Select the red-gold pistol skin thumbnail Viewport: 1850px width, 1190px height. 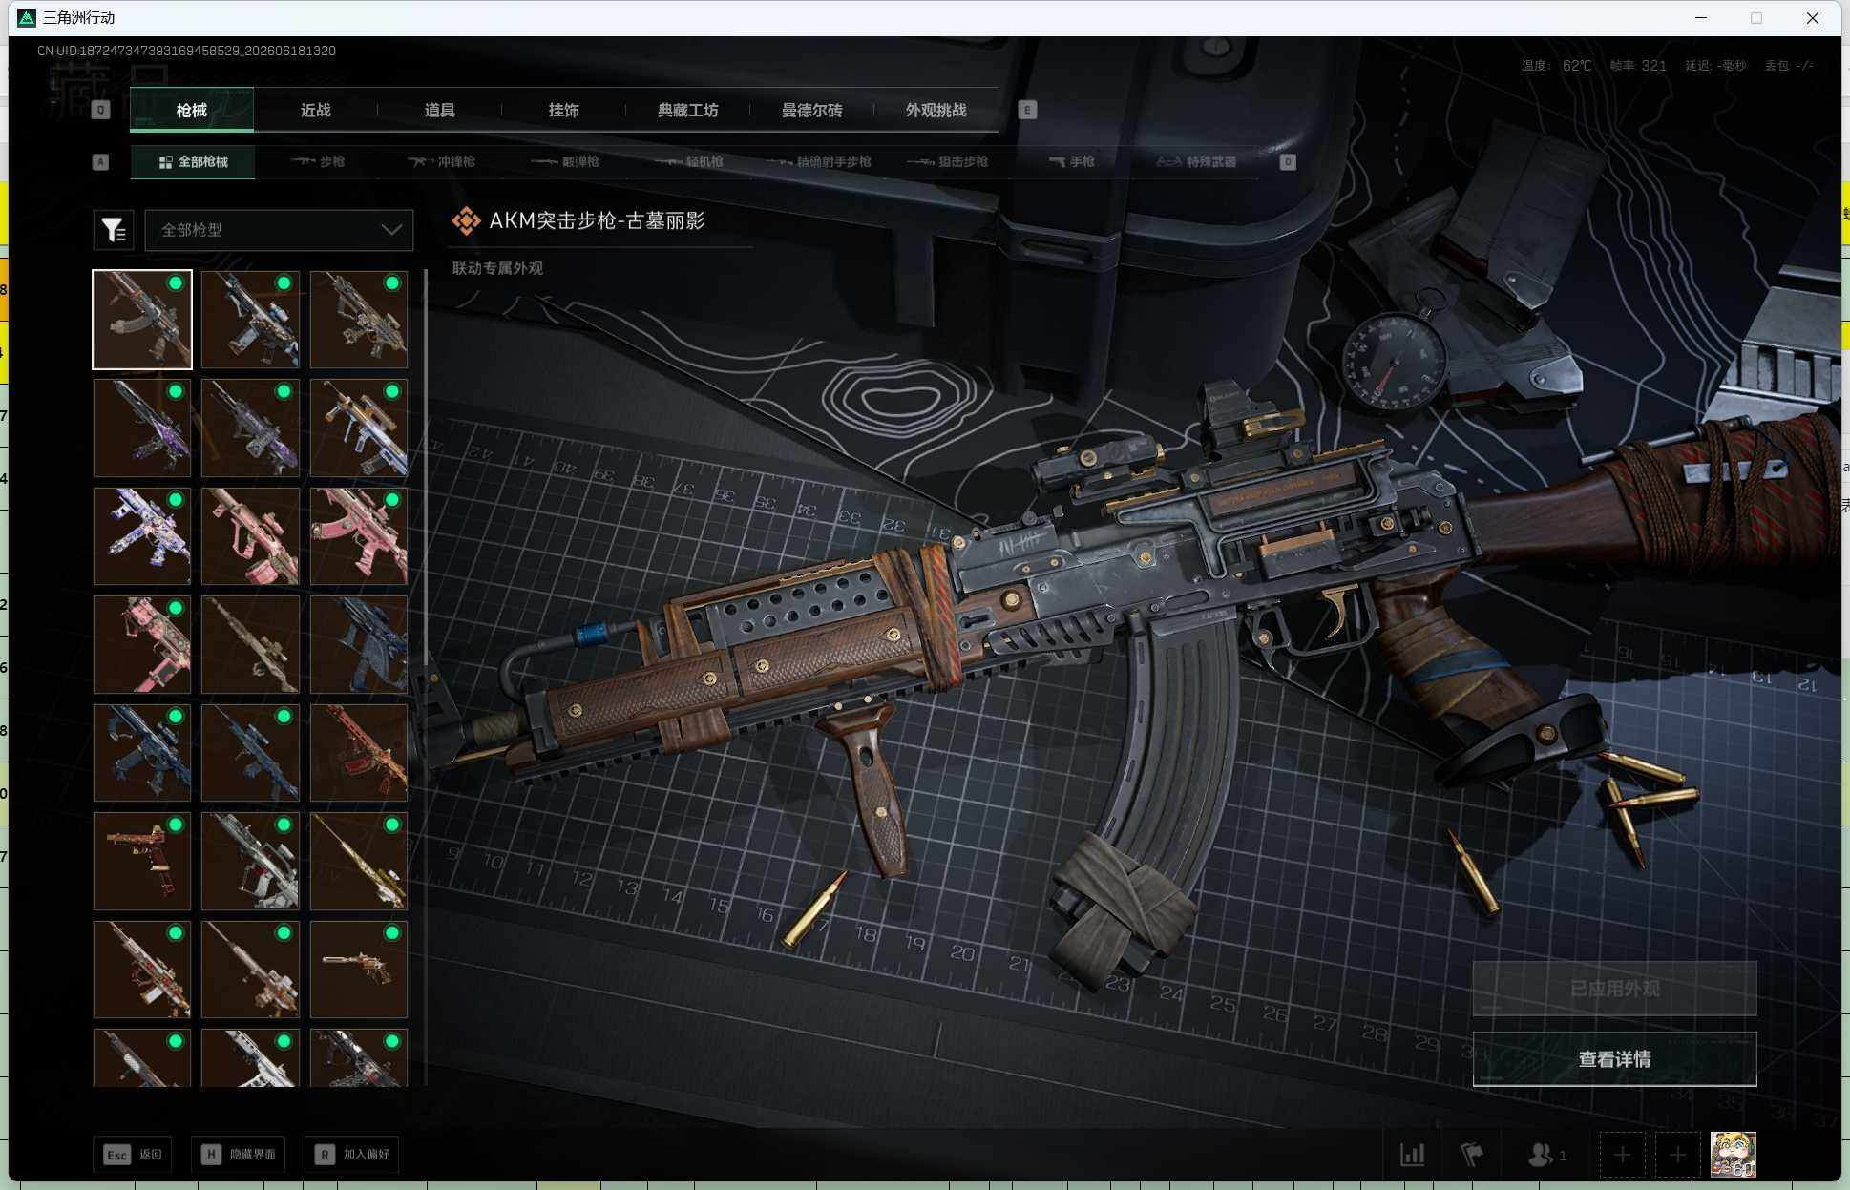point(142,861)
